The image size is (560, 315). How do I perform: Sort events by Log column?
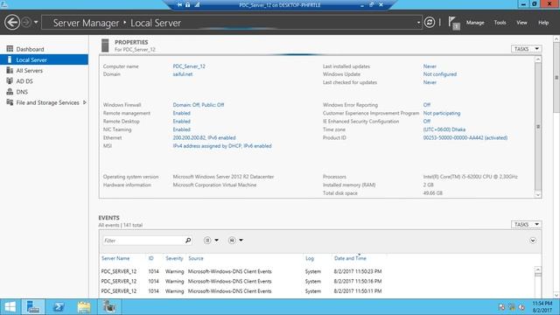click(309, 259)
